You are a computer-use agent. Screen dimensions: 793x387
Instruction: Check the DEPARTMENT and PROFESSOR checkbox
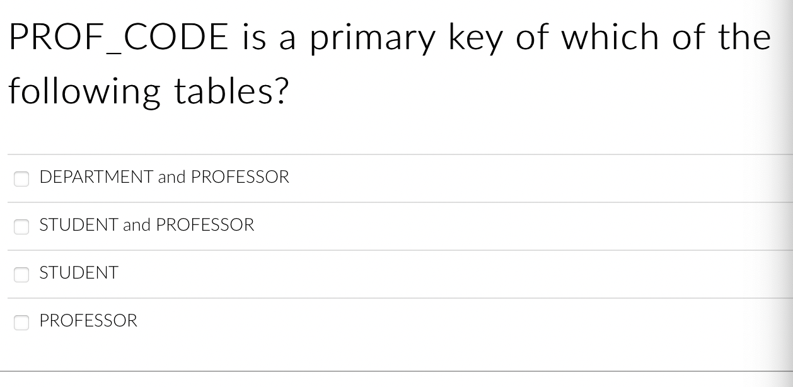21,179
